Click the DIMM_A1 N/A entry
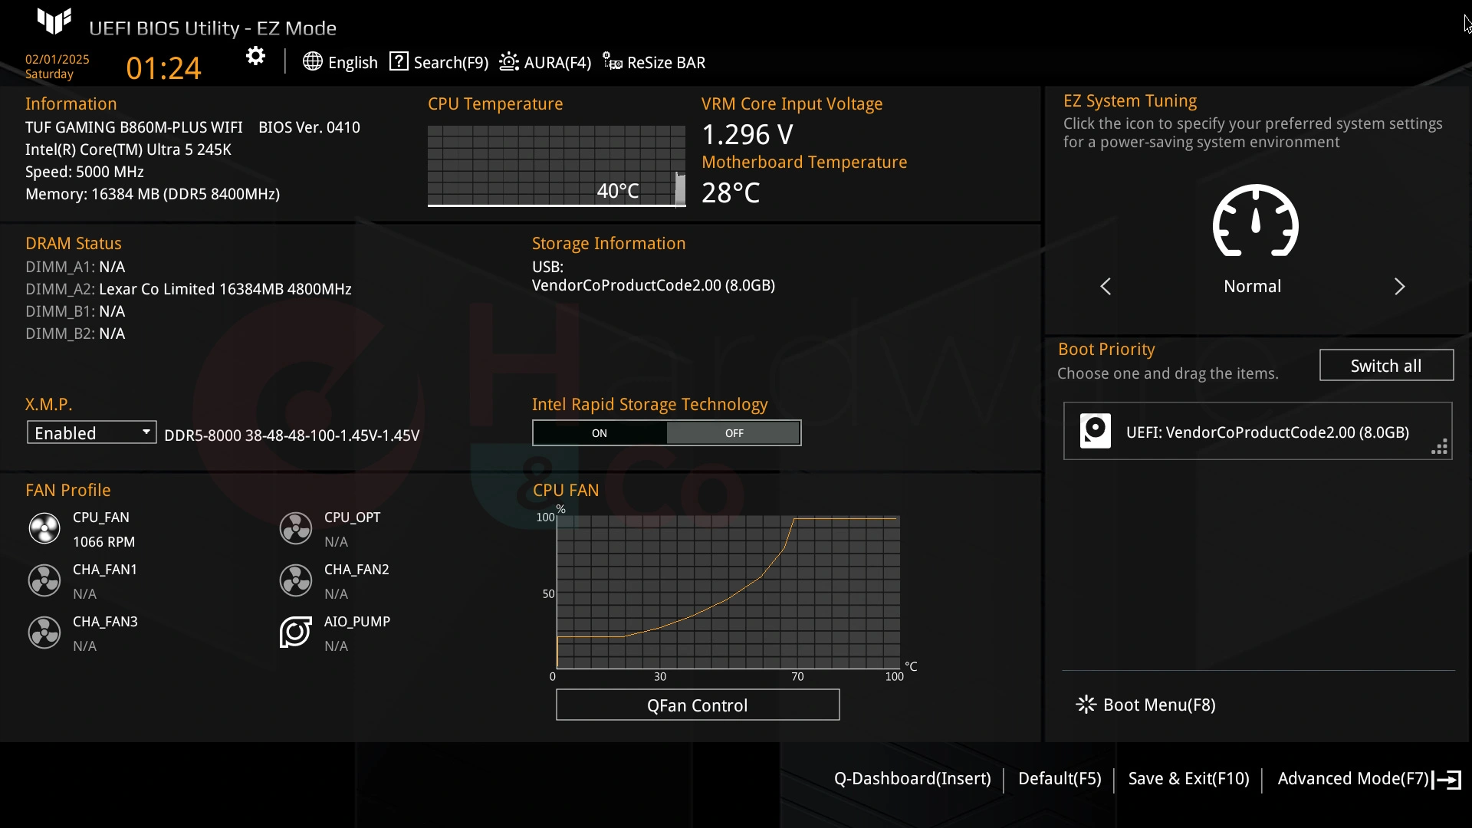Screen dimensions: 1472x828 pos(75,267)
